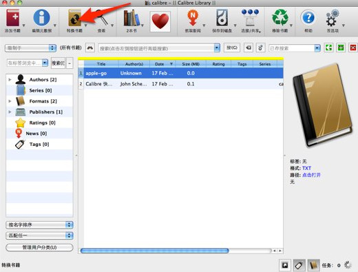The image size is (358, 272).
Task: Sort by the Title column header
Action: click(101, 64)
